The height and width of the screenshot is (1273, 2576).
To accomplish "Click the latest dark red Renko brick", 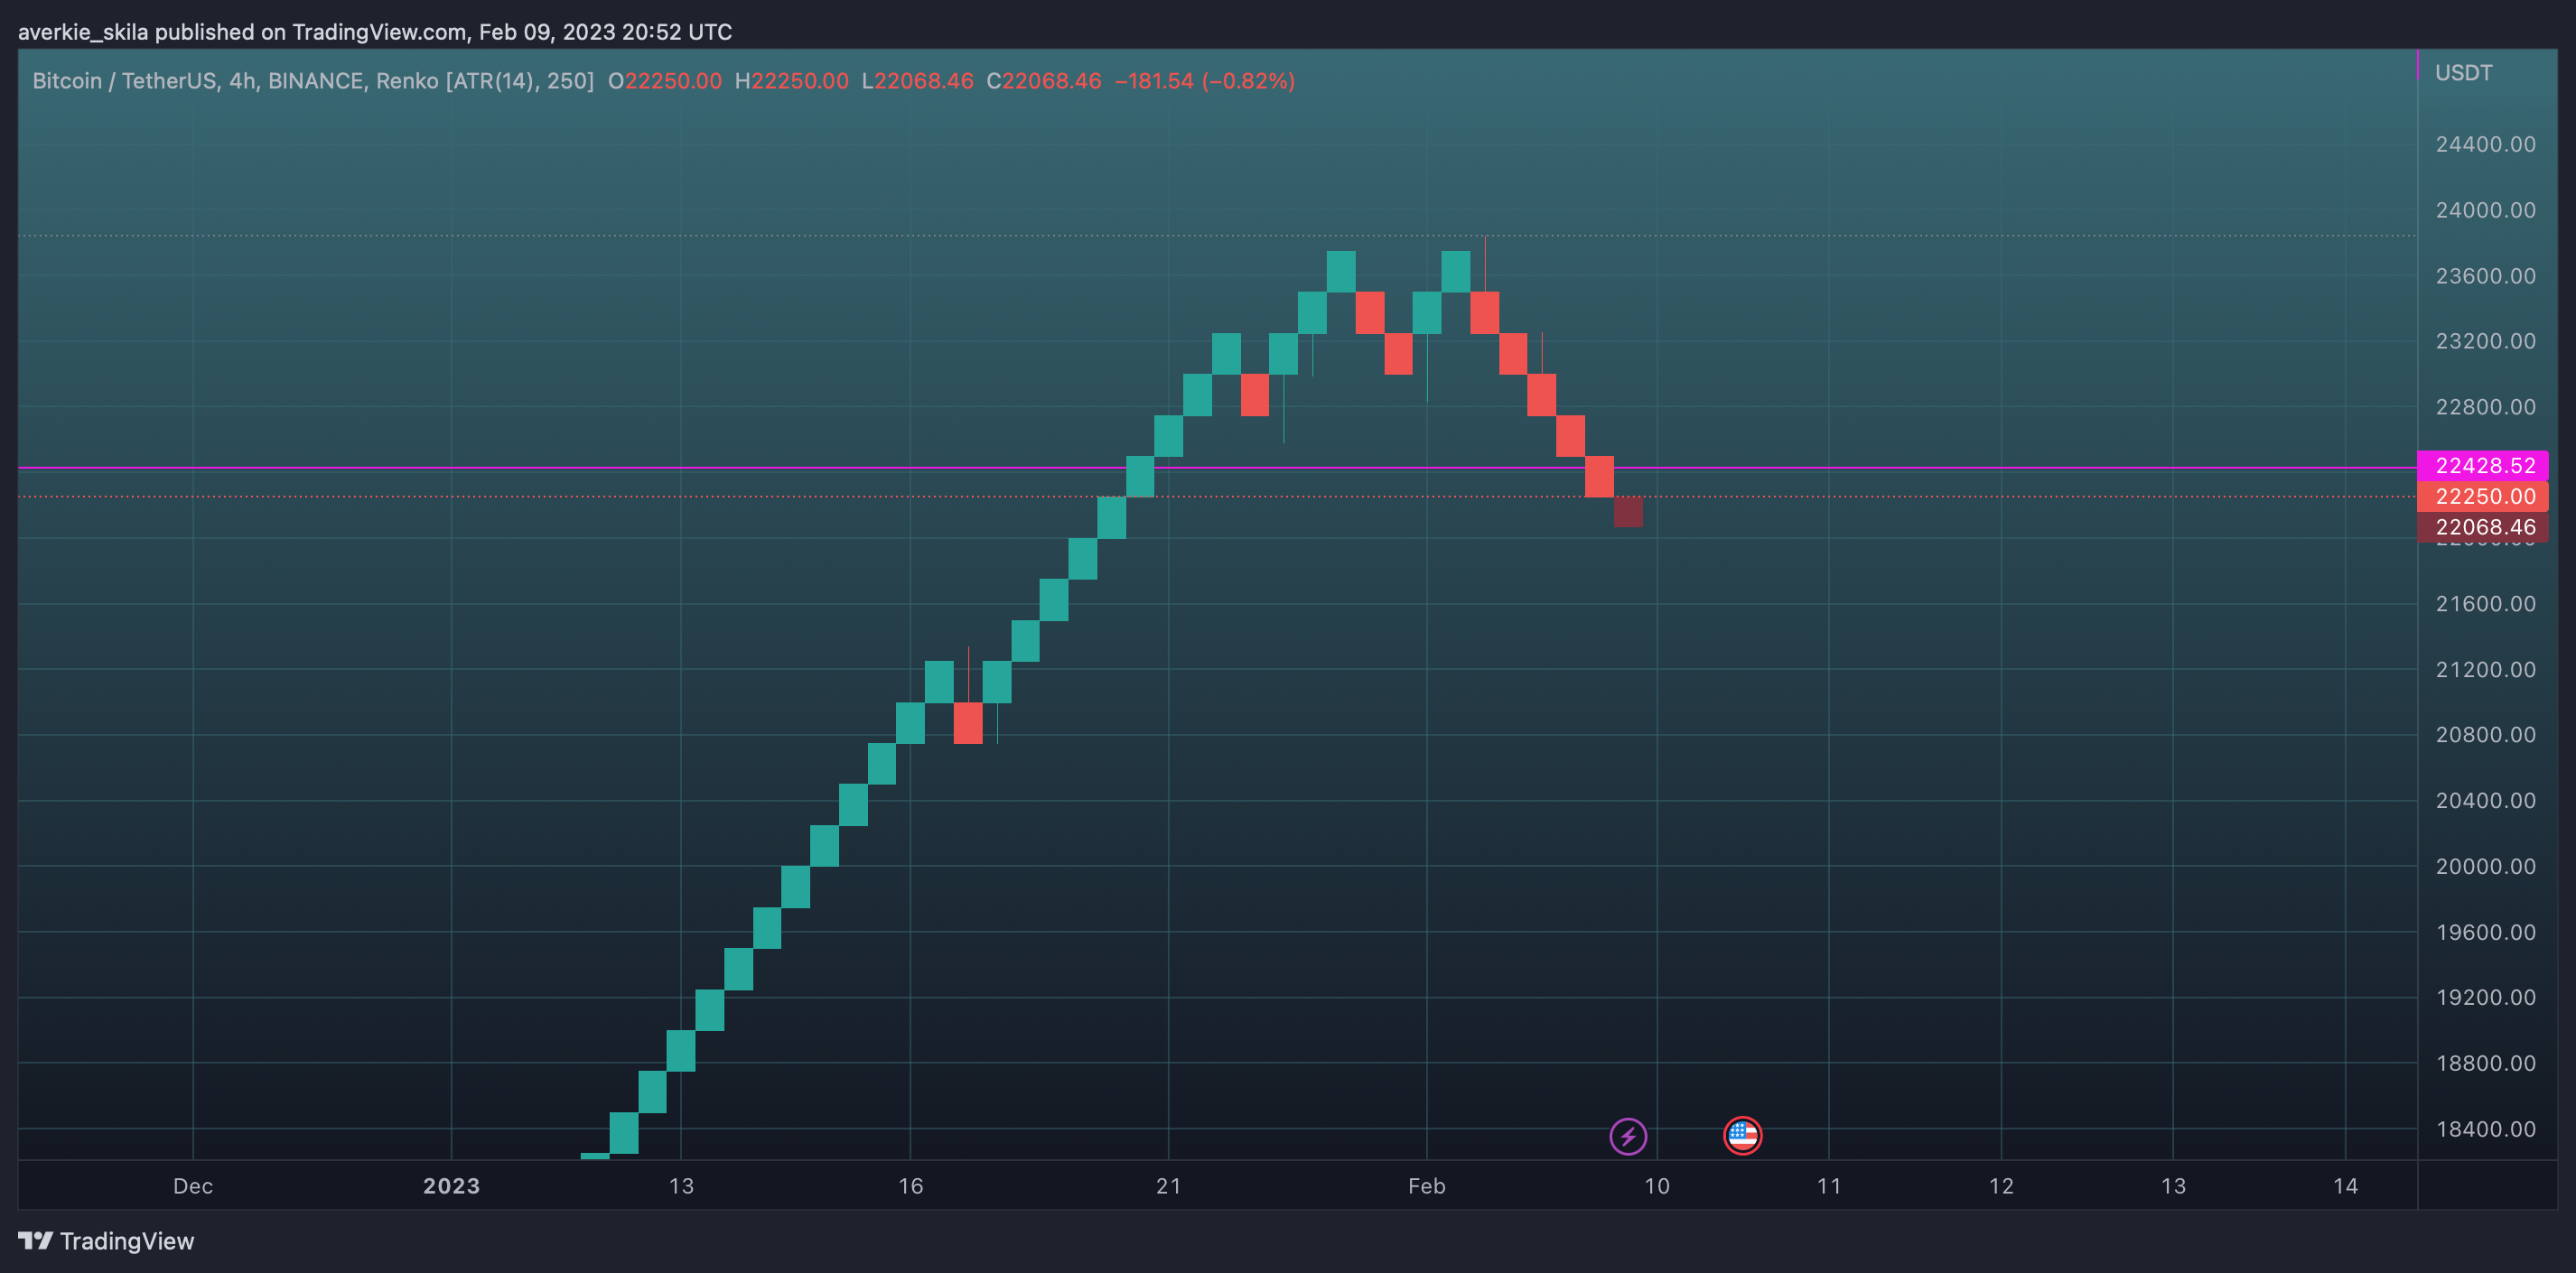I will pos(1628,512).
